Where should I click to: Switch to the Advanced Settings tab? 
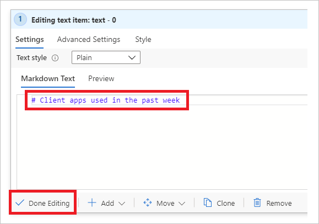click(x=89, y=39)
